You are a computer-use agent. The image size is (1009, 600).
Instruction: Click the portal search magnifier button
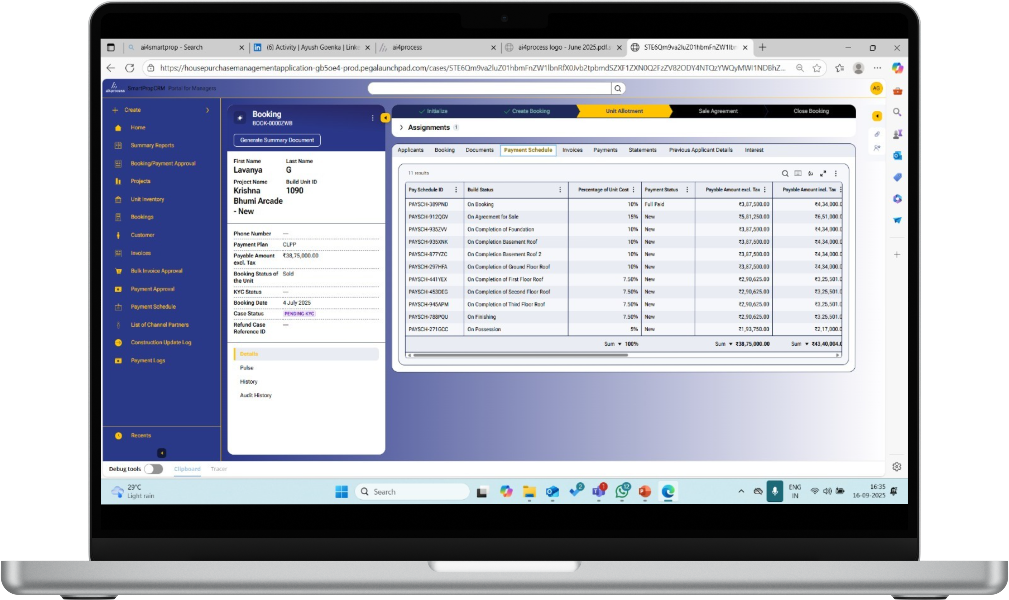pyautogui.click(x=618, y=88)
